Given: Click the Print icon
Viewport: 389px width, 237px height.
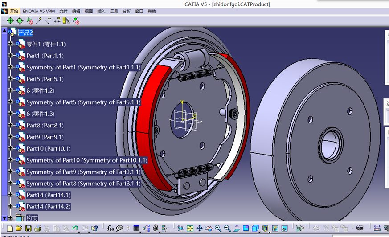Looking at the screenshot, I should pyautogui.click(x=38, y=228).
